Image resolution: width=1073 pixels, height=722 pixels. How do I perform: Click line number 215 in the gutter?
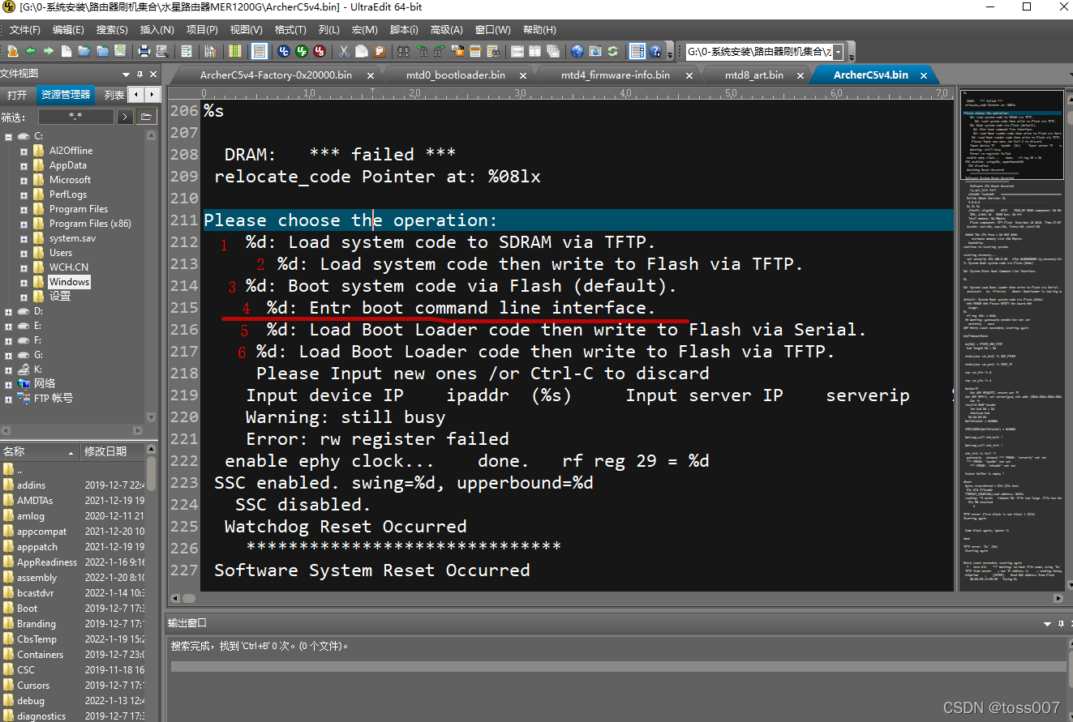(184, 308)
